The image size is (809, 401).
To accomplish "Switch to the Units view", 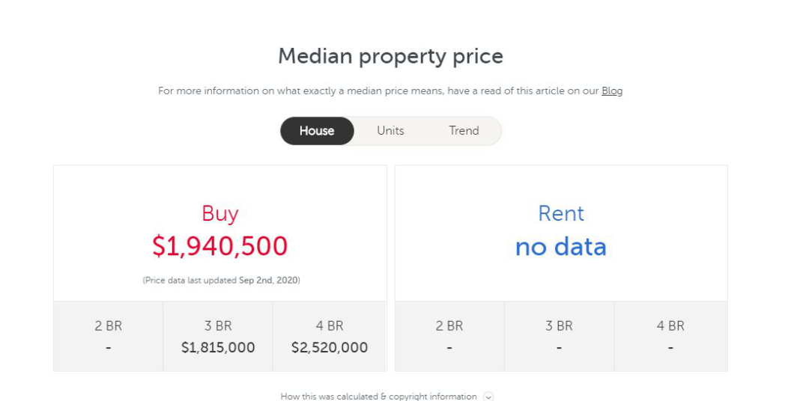I will pos(390,131).
